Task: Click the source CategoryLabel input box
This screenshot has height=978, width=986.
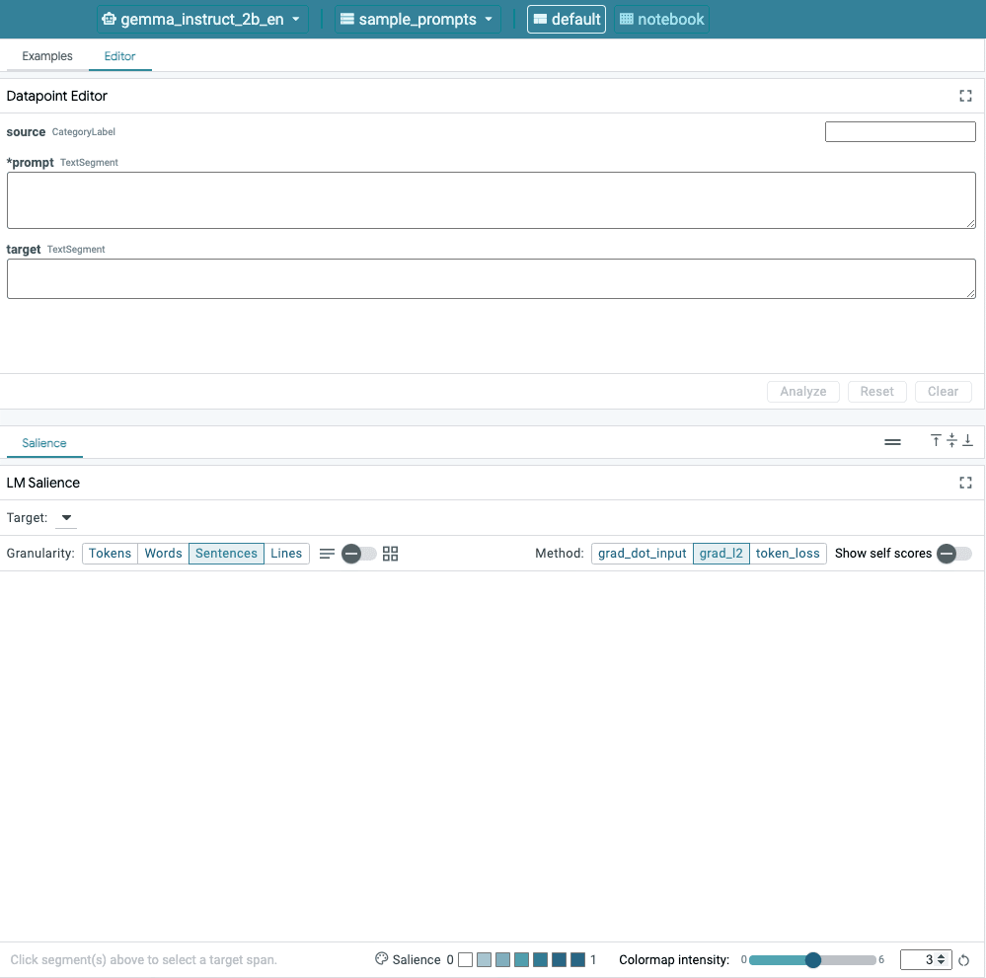Action: click(x=900, y=131)
